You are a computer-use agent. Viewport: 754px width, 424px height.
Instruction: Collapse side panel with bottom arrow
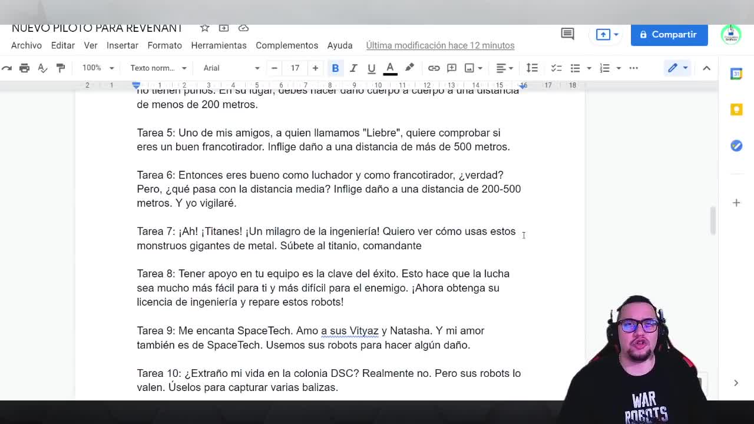pos(736,383)
